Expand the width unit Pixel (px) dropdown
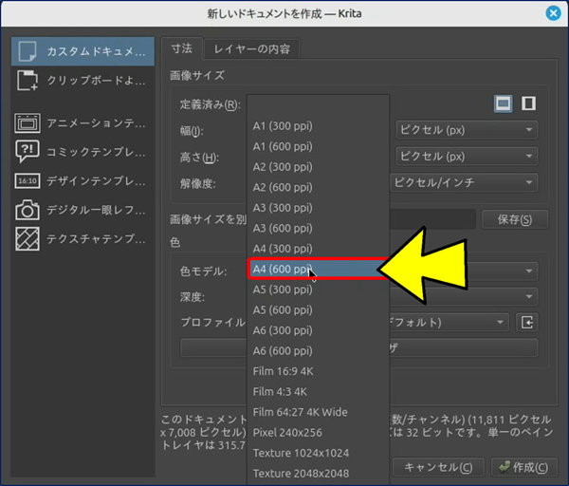 [x=466, y=130]
